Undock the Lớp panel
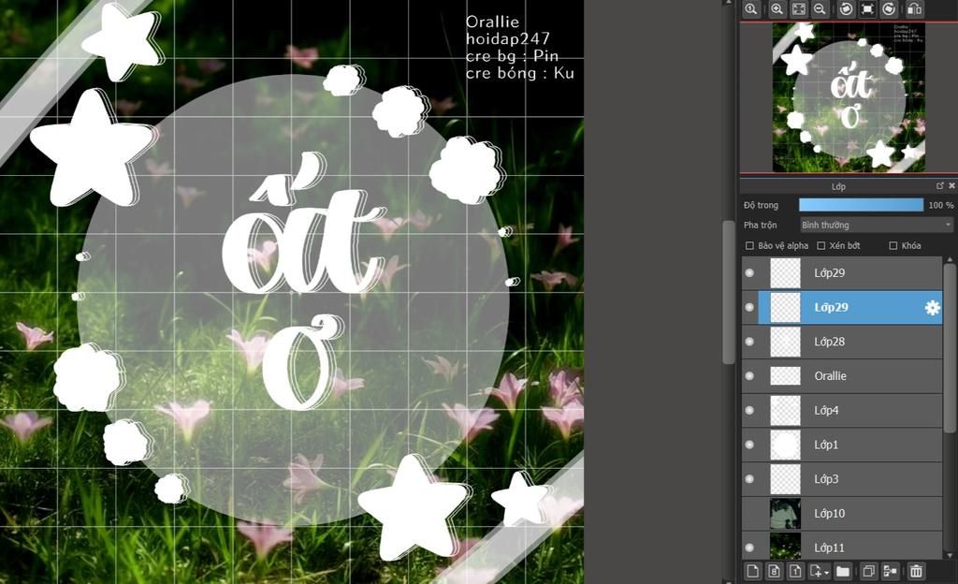958x584 pixels. [x=939, y=185]
